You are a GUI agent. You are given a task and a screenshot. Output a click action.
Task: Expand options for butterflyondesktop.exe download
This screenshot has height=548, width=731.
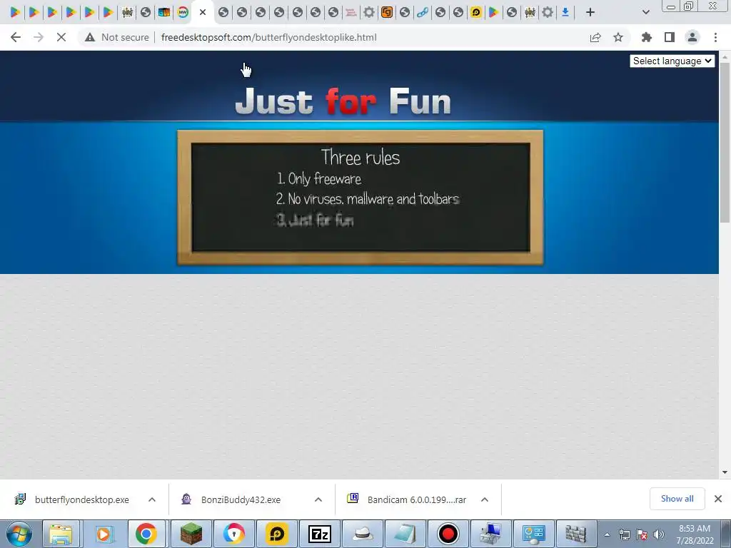click(152, 499)
